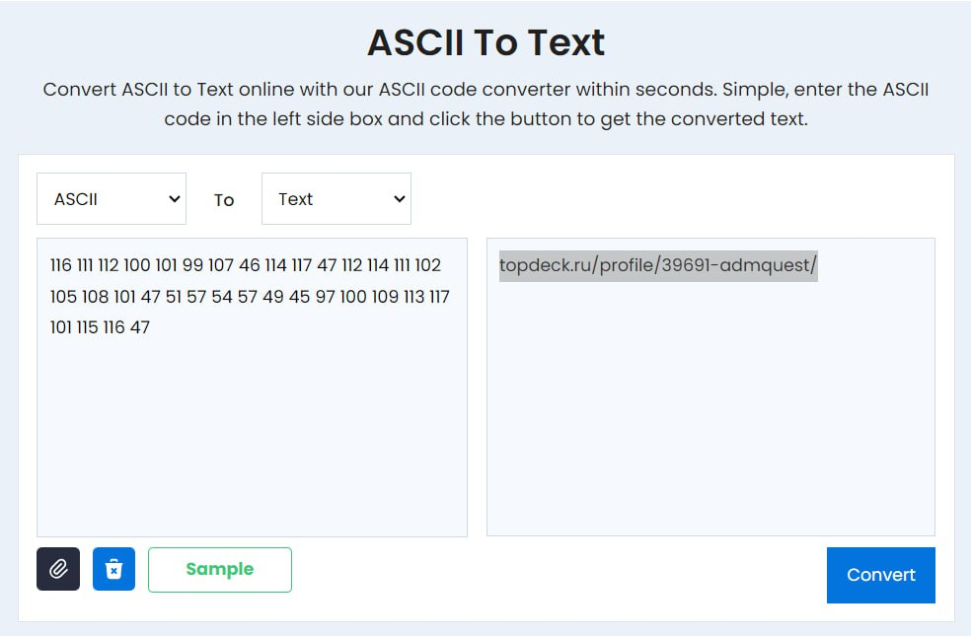This screenshot has width=971, height=636.
Task: Click the paperclip attach file icon
Action: pos(58,570)
